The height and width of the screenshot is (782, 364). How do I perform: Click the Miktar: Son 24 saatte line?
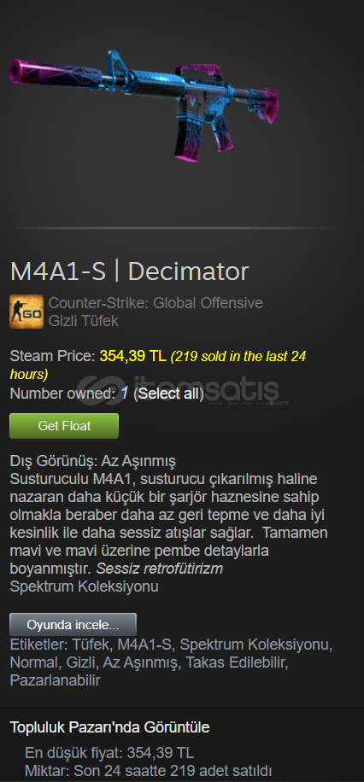tap(149, 771)
